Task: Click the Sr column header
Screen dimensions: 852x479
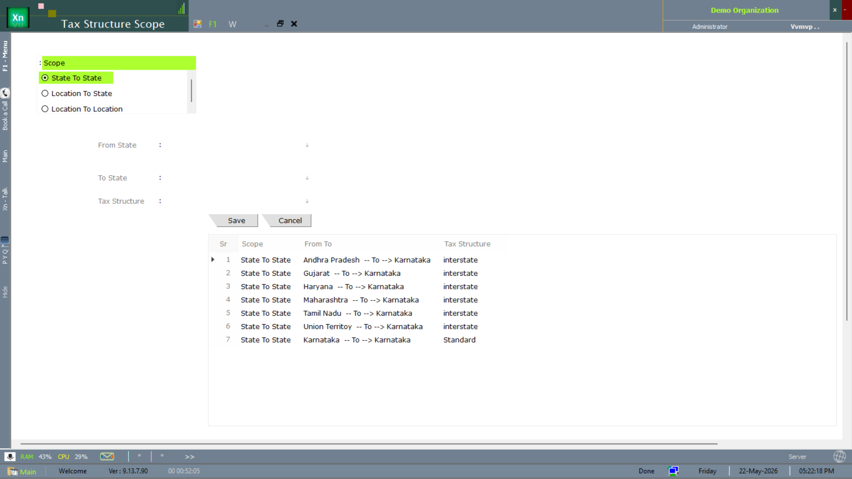Action: [x=223, y=244]
